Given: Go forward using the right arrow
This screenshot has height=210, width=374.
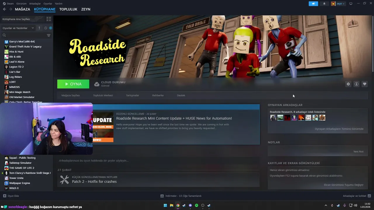Looking at the screenshot, I should pyautogui.click(x=11, y=9).
